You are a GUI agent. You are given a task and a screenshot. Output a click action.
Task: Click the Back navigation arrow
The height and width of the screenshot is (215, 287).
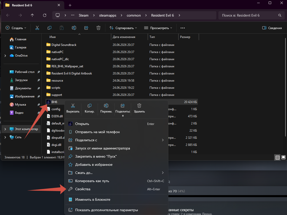click(8, 15)
